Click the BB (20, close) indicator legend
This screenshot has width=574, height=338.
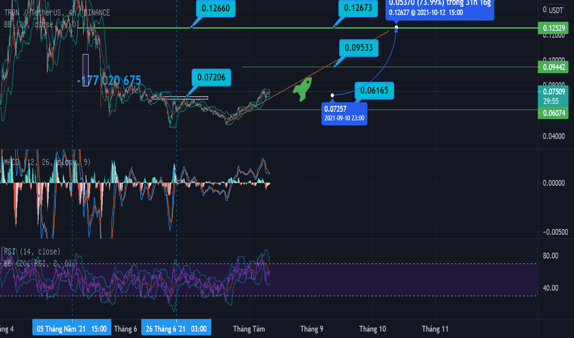coord(41,25)
